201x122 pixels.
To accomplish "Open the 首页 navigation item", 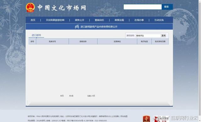I will (33, 20).
